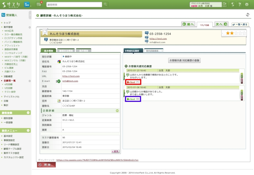Open the help question mark icon
This screenshot has height=175, width=254.
point(240,4)
